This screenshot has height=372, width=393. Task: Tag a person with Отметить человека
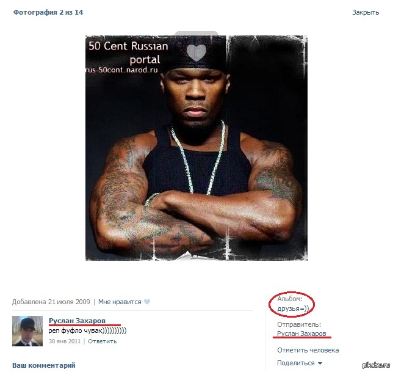point(308,350)
